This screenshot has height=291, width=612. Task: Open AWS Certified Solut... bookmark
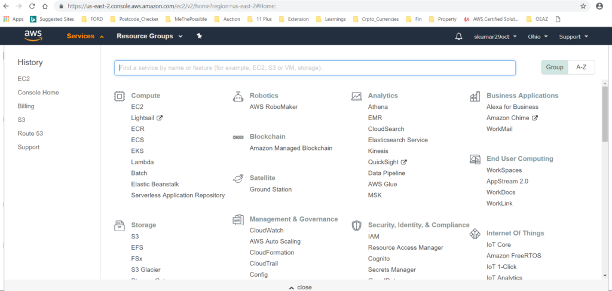tap(491, 19)
